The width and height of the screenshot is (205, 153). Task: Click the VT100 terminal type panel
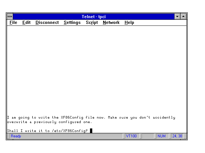(x=131, y=136)
